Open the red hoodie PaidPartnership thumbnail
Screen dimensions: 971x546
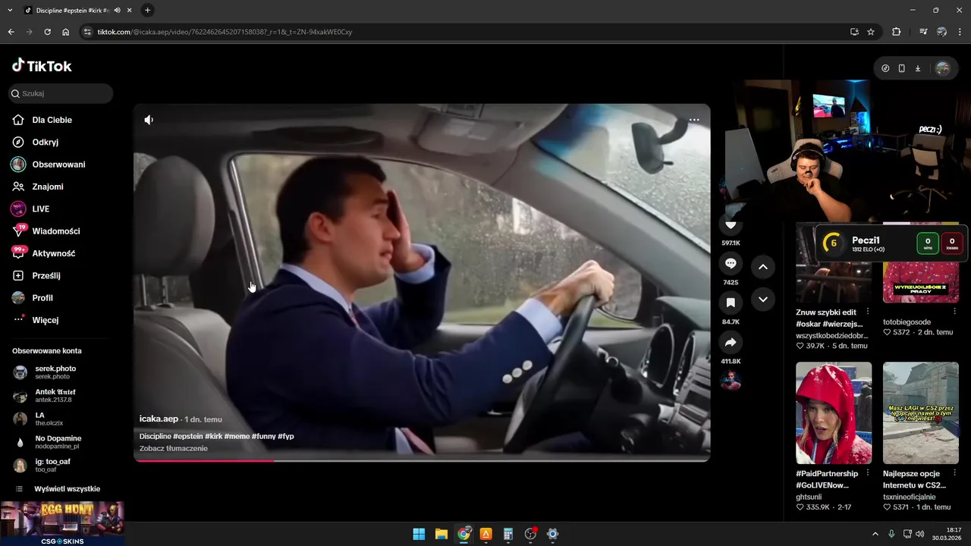coord(834,413)
